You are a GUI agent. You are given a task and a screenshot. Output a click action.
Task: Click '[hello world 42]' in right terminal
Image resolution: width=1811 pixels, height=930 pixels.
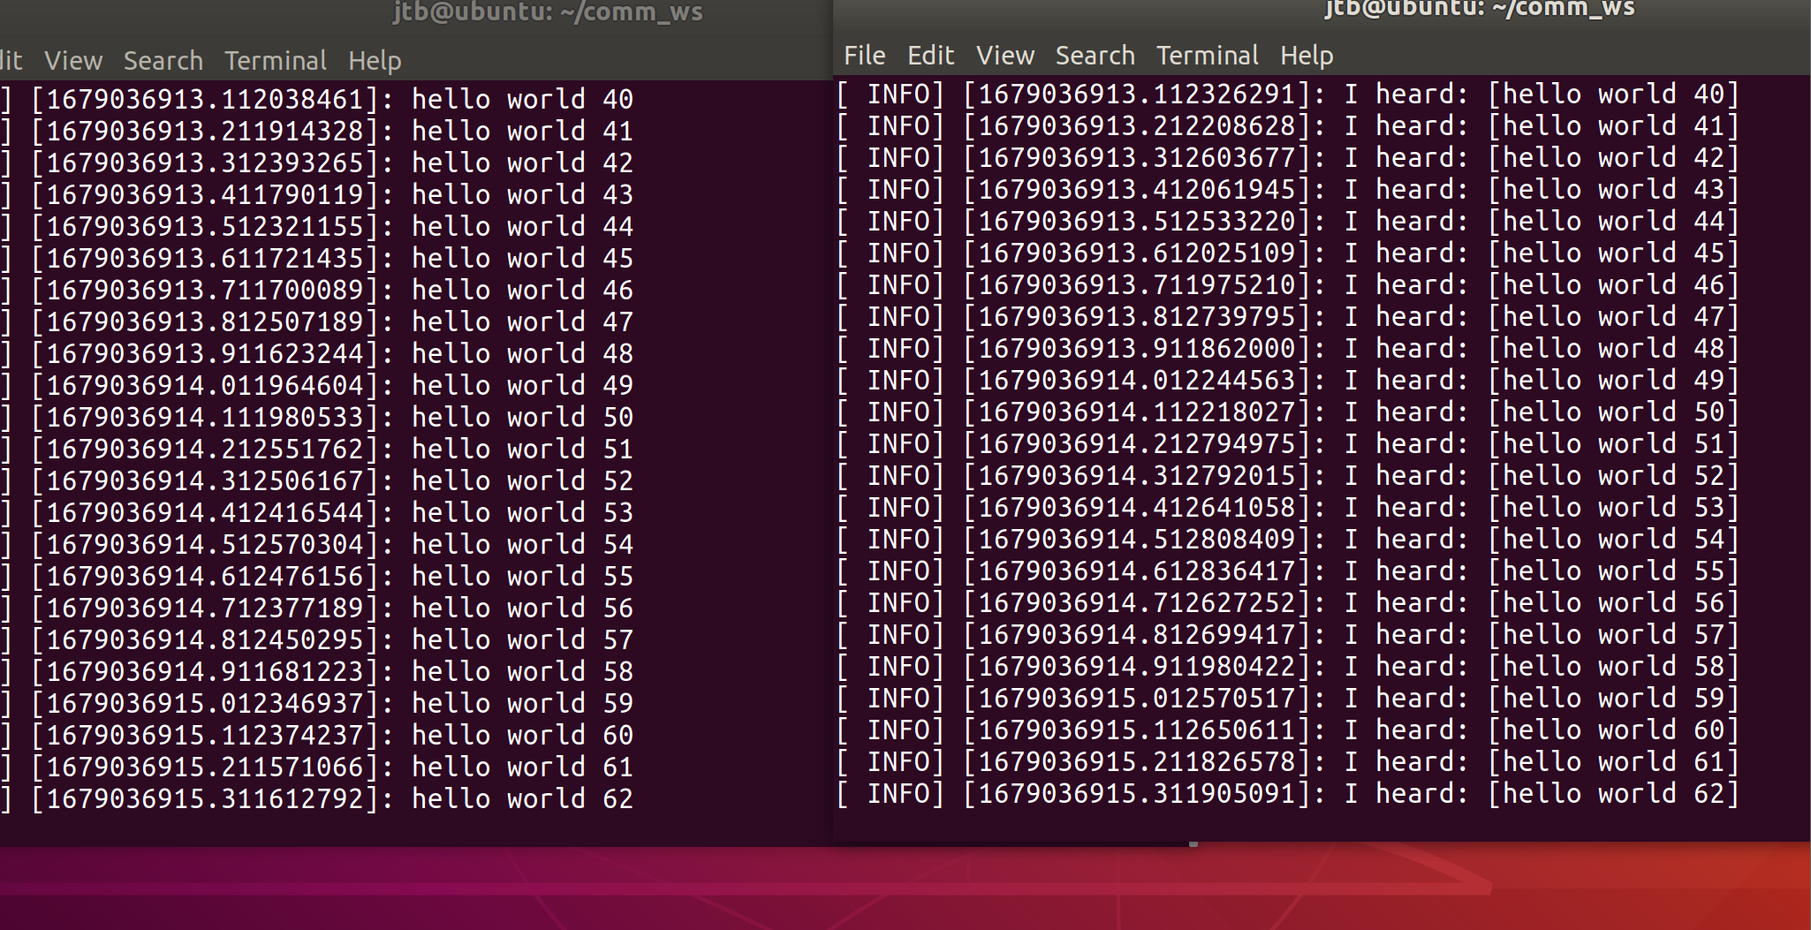click(x=1614, y=158)
